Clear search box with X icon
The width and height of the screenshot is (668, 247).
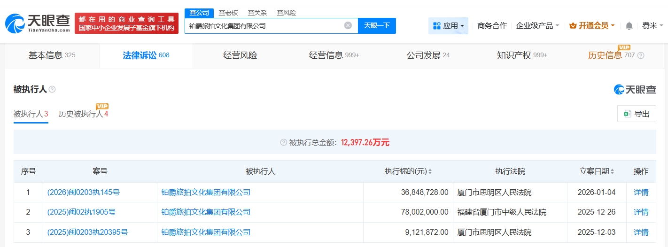click(348, 25)
